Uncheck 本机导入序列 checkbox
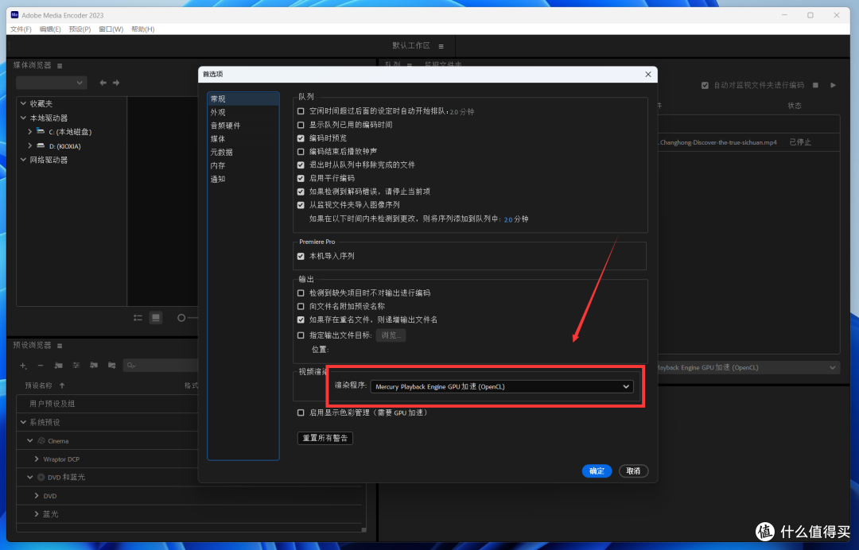This screenshot has height=550, width=859. click(x=301, y=256)
